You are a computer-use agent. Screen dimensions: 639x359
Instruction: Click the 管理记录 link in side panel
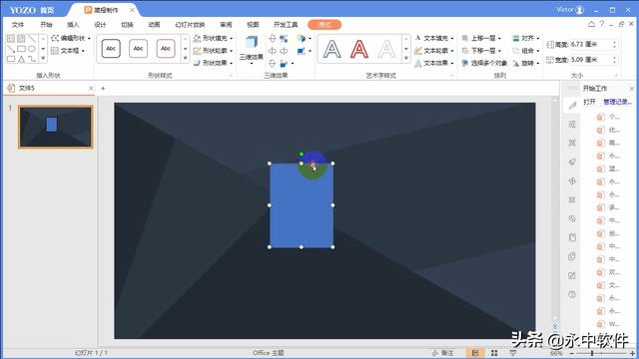click(617, 102)
